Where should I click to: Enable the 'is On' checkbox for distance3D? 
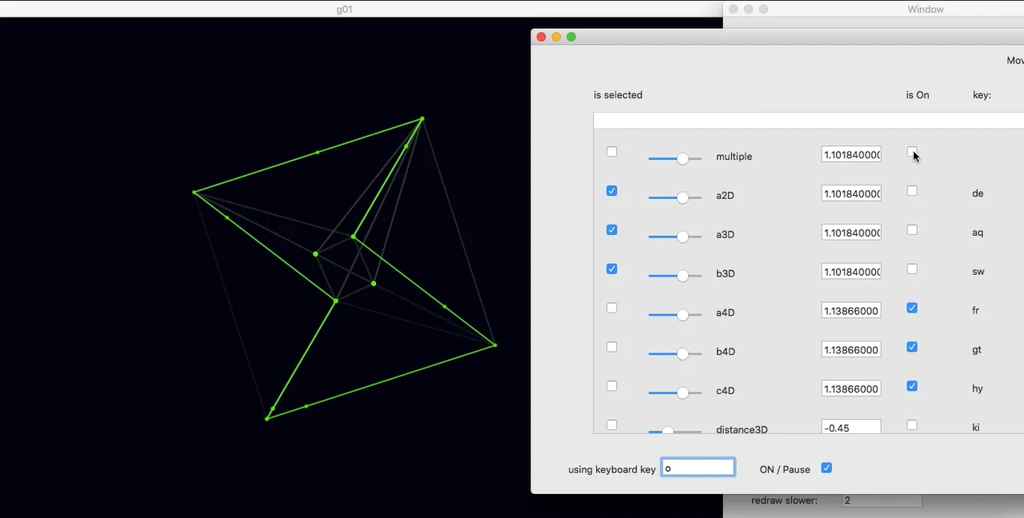pos(912,425)
